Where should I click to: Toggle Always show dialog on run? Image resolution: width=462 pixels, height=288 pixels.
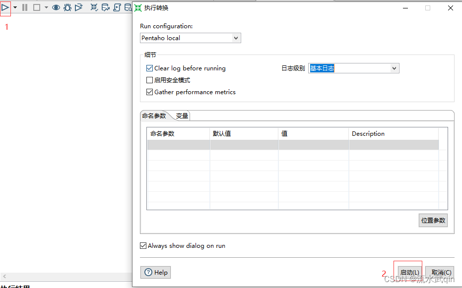click(x=143, y=246)
